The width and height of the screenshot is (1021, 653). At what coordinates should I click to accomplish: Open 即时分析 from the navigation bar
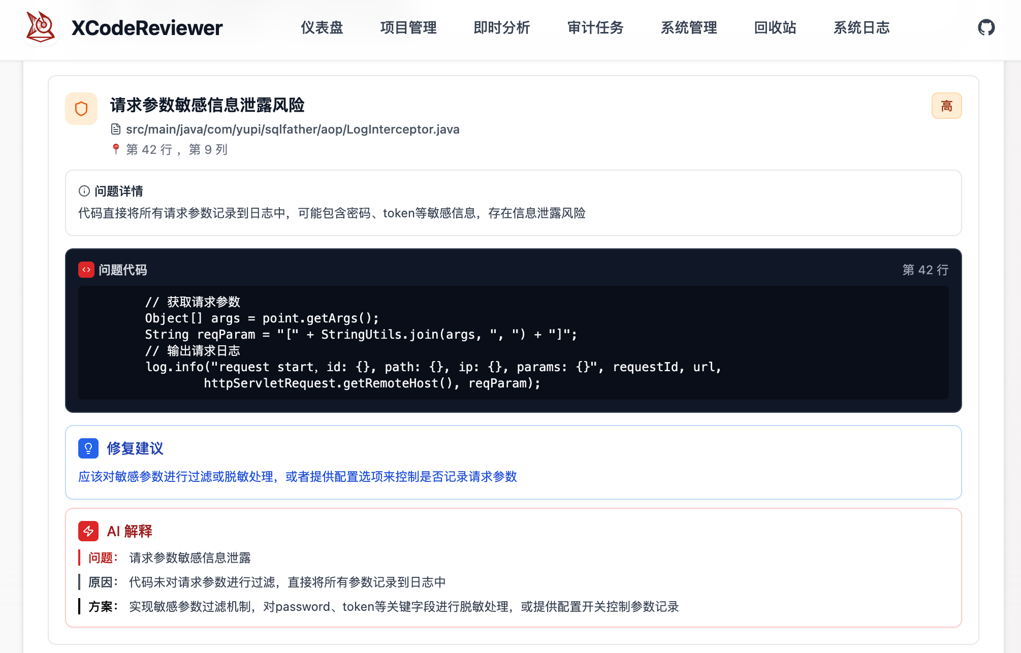click(x=502, y=28)
